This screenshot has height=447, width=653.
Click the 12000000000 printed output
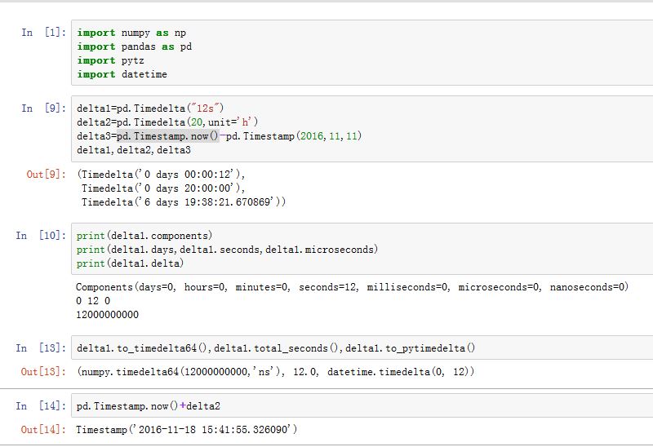[107, 315]
